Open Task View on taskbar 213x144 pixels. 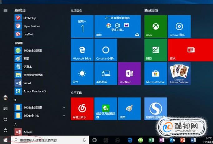coord(94,140)
